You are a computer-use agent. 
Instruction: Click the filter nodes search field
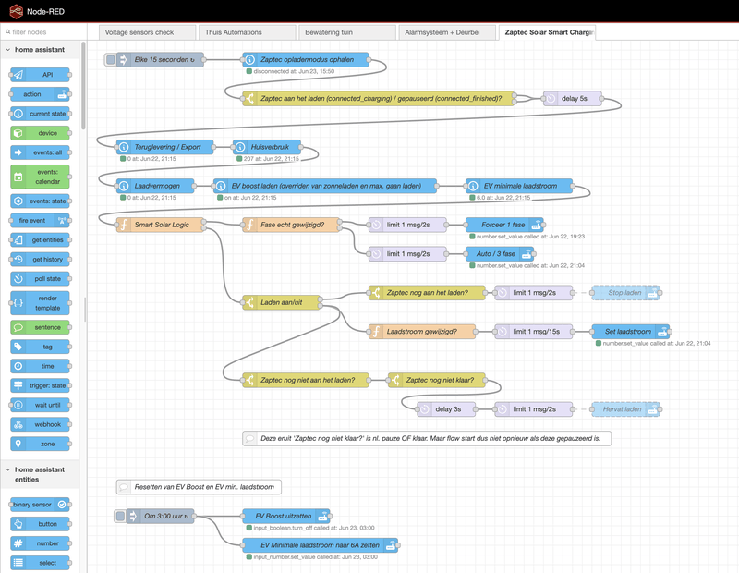[43, 32]
